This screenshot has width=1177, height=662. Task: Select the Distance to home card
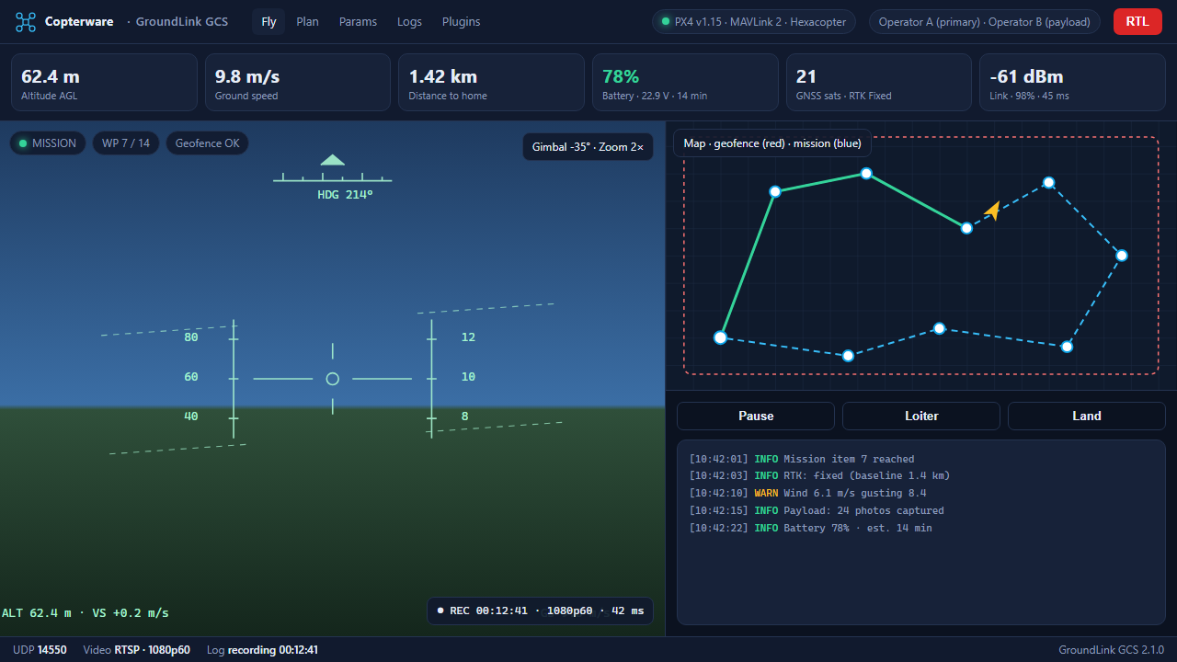(491, 82)
